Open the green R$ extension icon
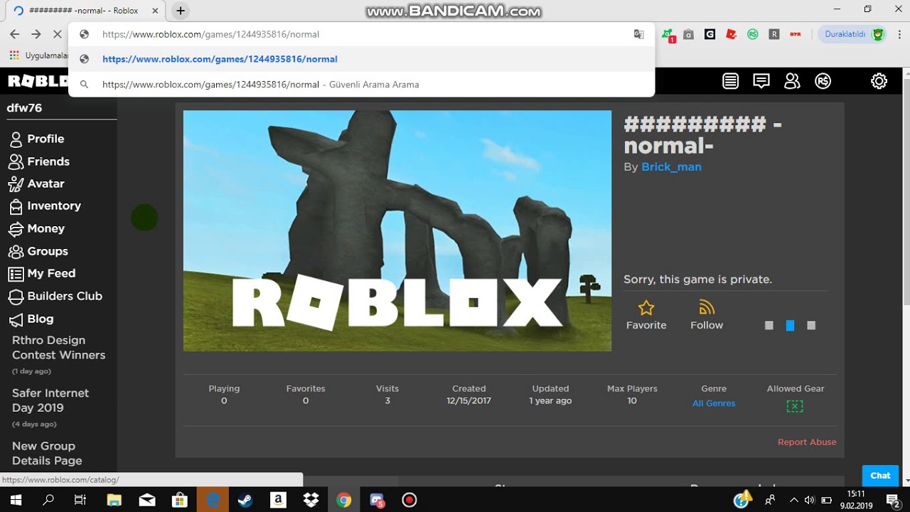 [752, 34]
